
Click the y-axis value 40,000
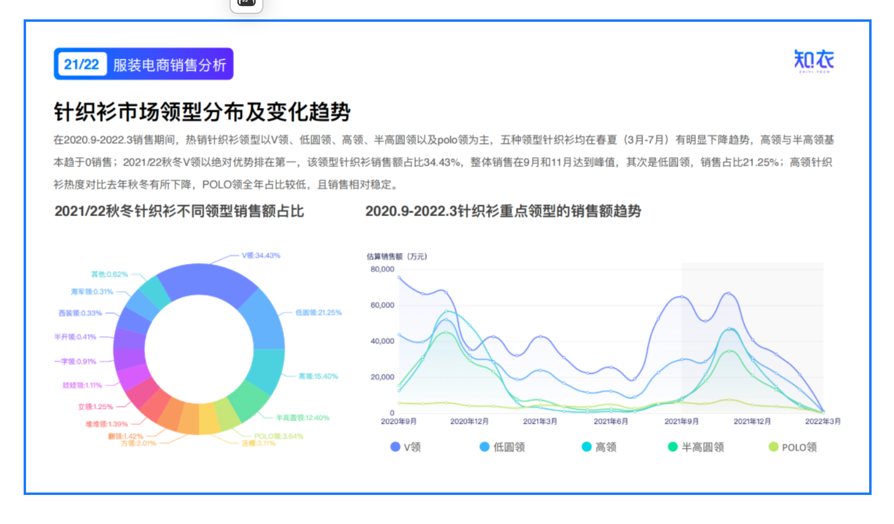click(382, 341)
